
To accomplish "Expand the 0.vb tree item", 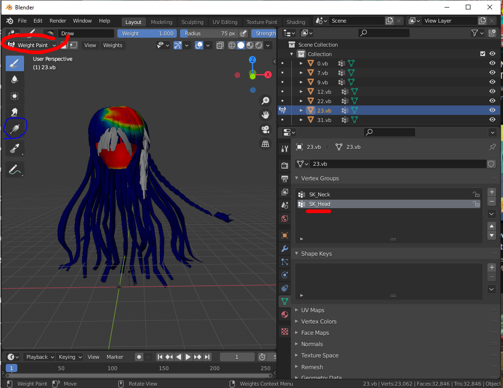I will [301, 64].
